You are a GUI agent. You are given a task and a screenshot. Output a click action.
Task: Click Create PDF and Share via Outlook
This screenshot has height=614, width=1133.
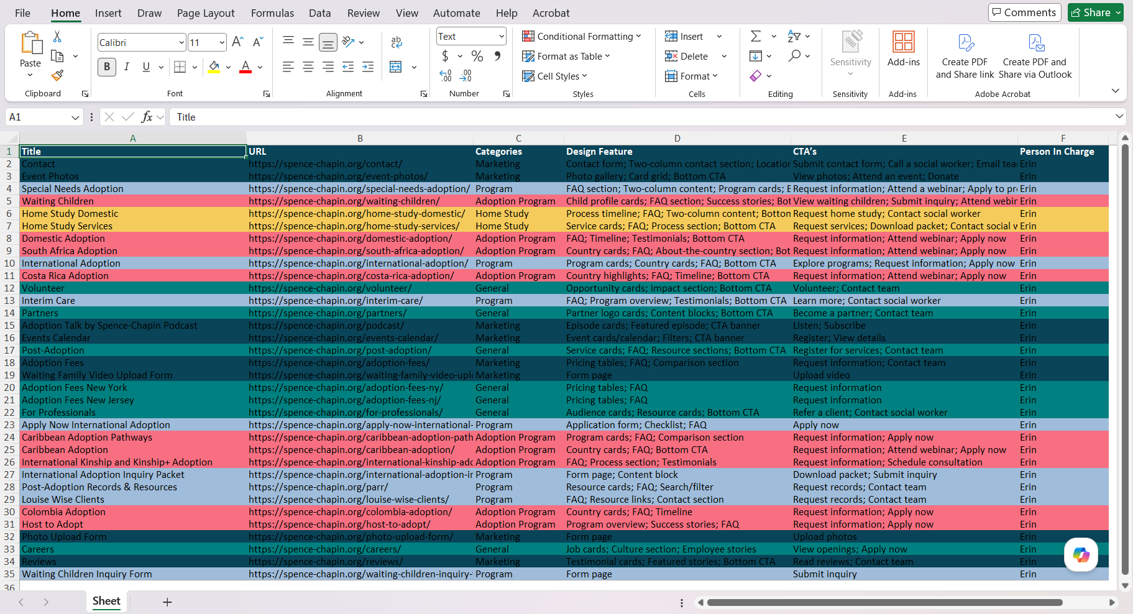click(x=1035, y=55)
